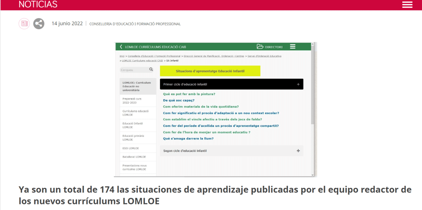Open the Directori folder icon
The image size is (422, 210).
[x=260, y=47]
